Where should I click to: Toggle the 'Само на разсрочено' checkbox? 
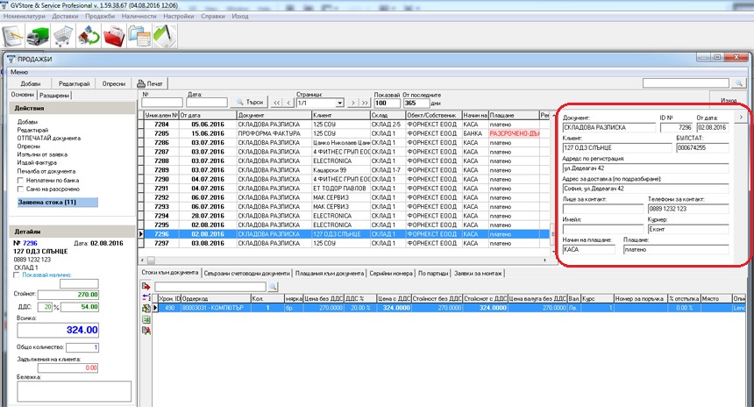tap(20, 189)
